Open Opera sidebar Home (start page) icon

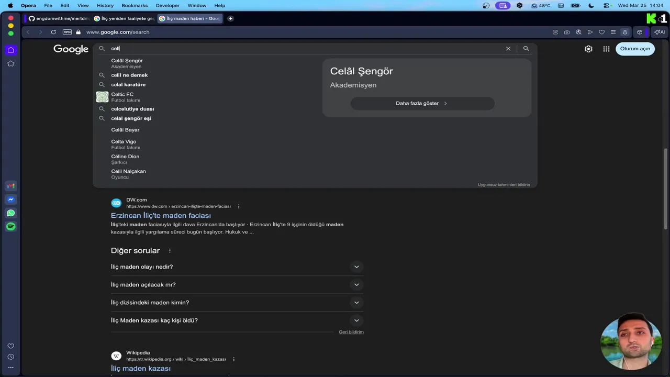(10, 50)
